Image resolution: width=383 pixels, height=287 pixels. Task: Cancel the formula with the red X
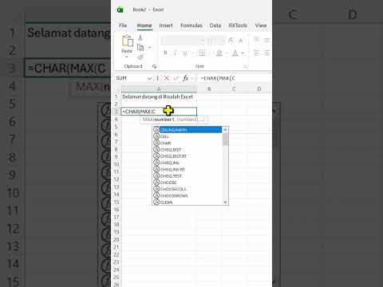tap(167, 78)
